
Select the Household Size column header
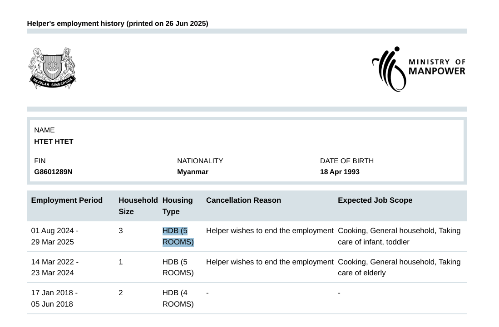pyautogui.click(x=138, y=206)
